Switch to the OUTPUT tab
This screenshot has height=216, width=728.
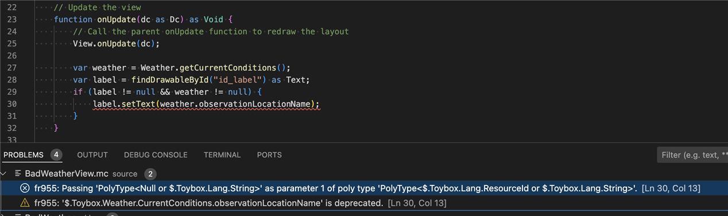pyautogui.click(x=92, y=155)
